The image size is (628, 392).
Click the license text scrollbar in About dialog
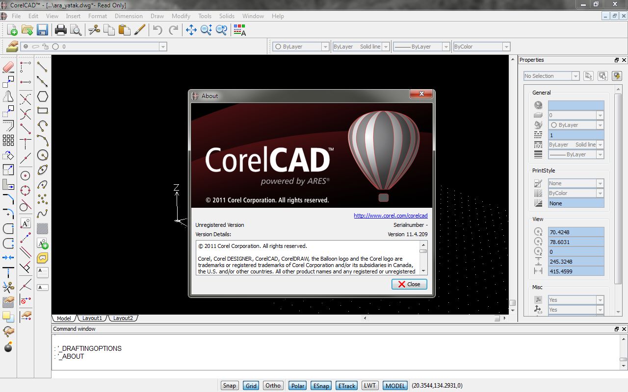click(423, 258)
